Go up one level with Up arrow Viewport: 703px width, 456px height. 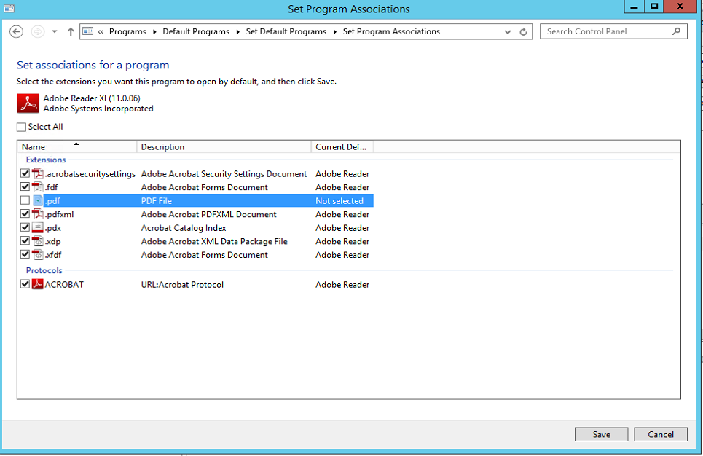pyautogui.click(x=71, y=31)
